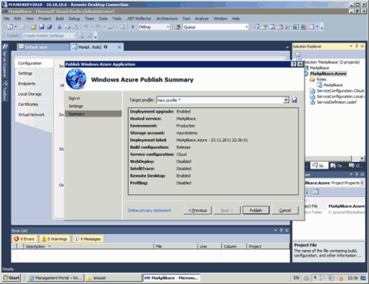Toggle auto-hide pin on Solution Explorer
This screenshot has height=284, width=369.
pyautogui.click(x=356, y=47)
